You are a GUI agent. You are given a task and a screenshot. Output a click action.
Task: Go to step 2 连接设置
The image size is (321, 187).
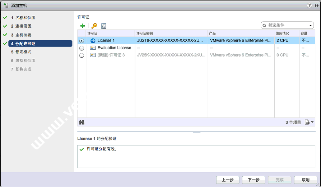[x=21, y=26]
